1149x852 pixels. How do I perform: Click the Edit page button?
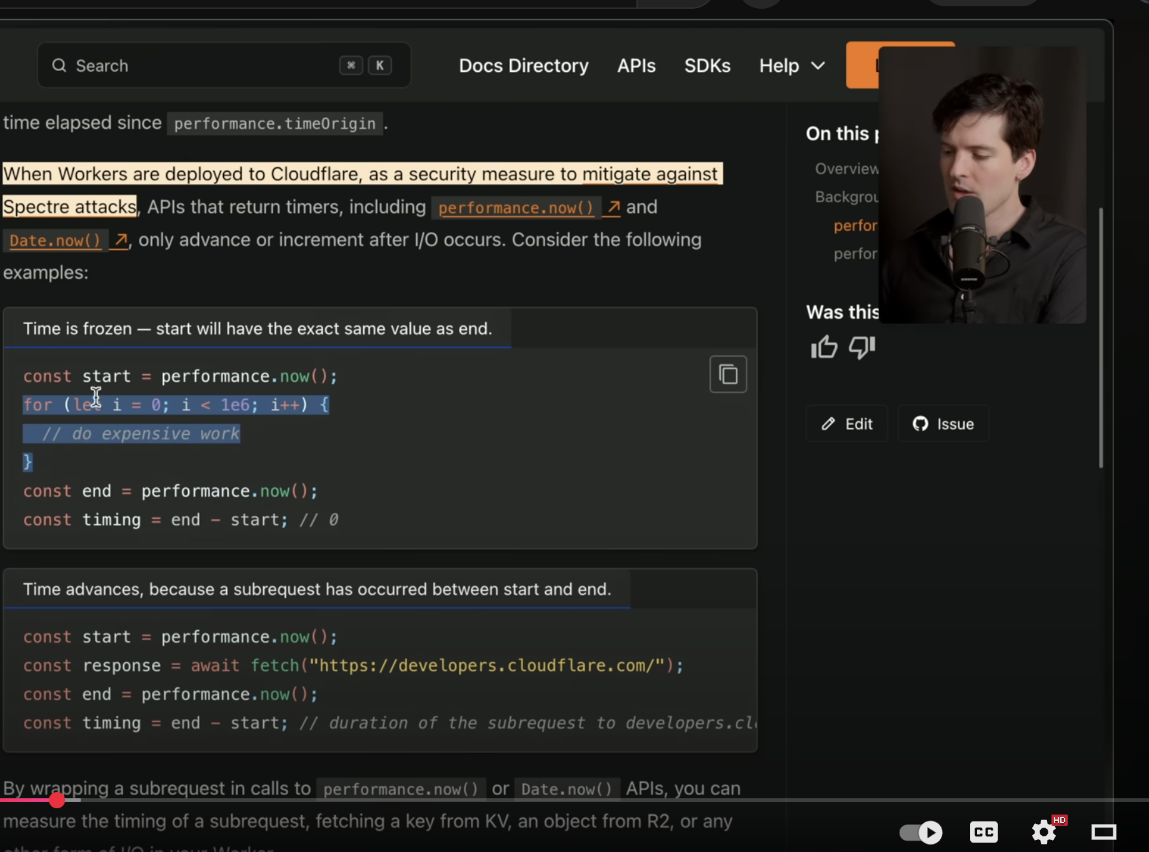point(847,424)
